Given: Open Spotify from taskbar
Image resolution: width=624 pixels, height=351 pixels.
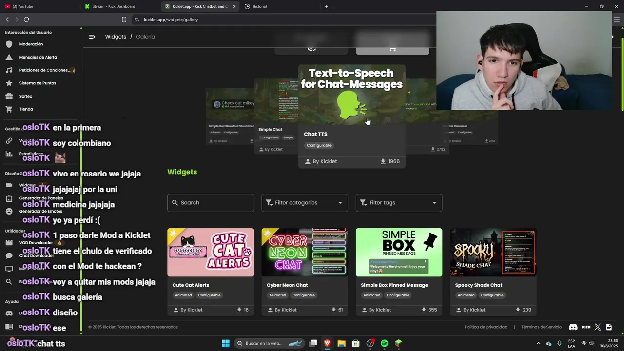Looking at the screenshot, I should (x=384, y=344).
